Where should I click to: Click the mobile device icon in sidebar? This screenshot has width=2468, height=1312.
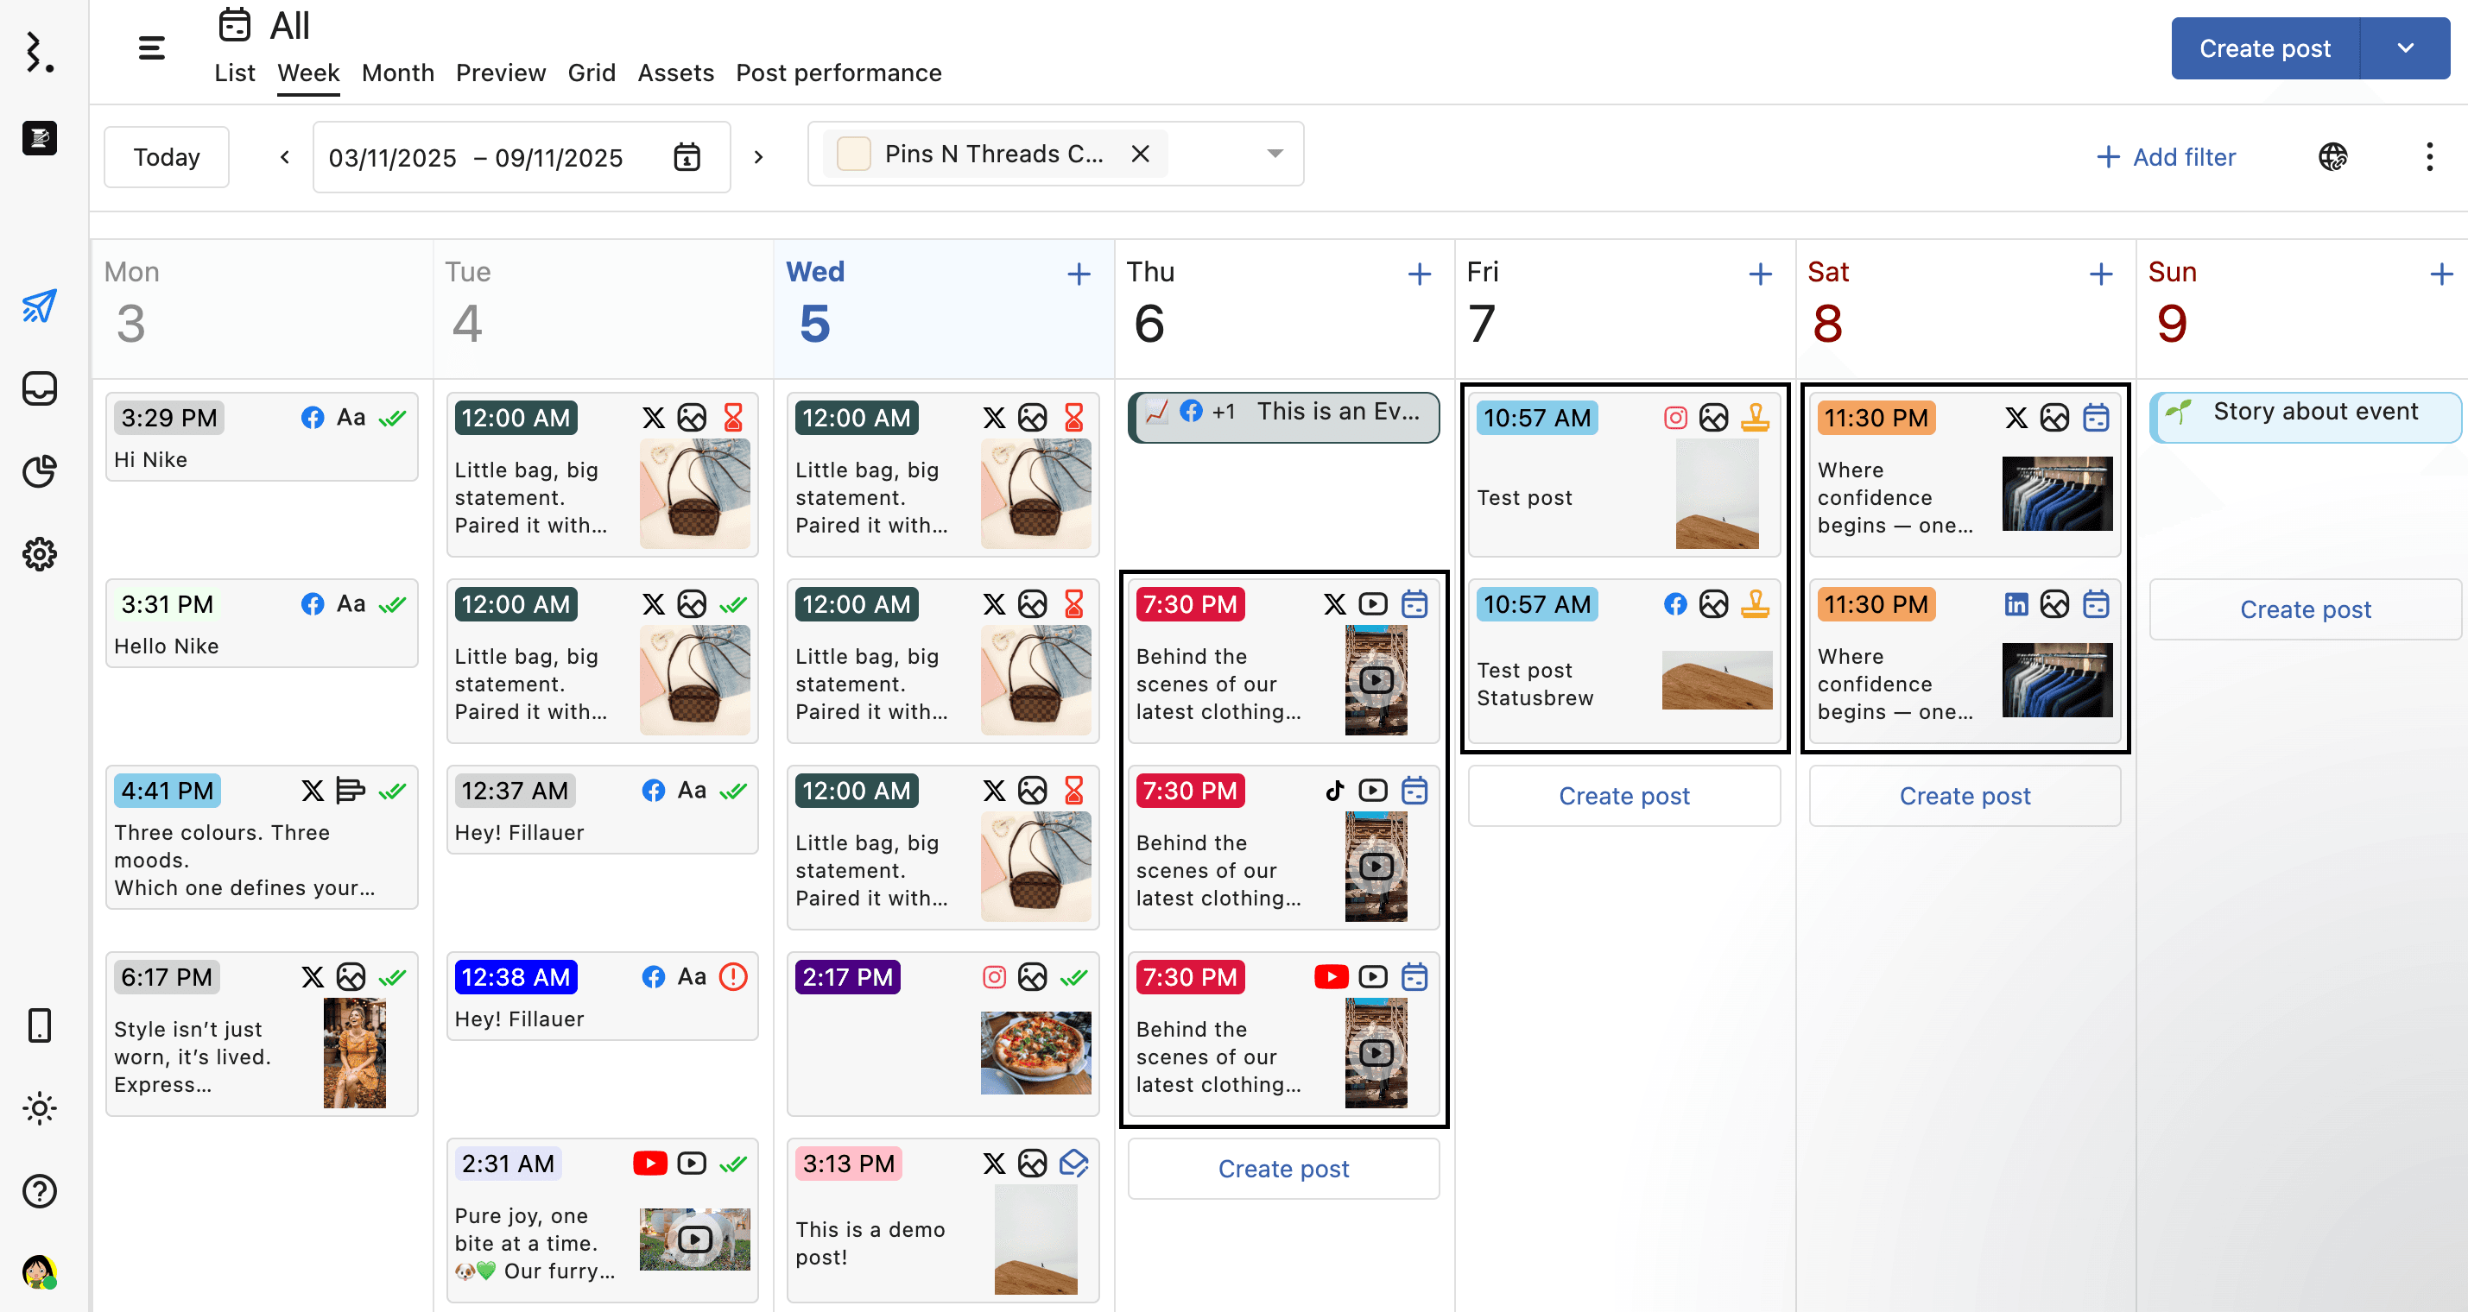39,1025
